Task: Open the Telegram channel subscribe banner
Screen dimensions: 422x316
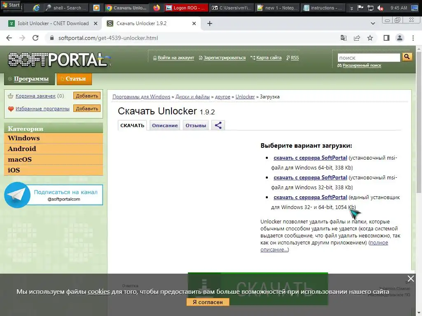Action: click(x=54, y=195)
